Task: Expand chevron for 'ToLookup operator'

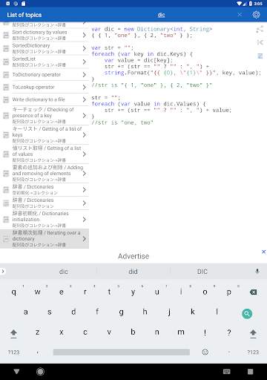Action: point(85,87)
